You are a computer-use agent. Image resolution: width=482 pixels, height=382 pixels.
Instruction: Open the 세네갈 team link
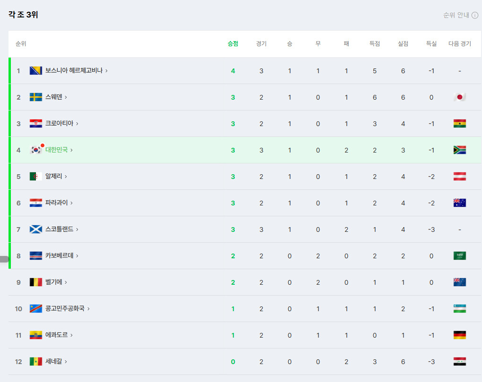(54, 361)
